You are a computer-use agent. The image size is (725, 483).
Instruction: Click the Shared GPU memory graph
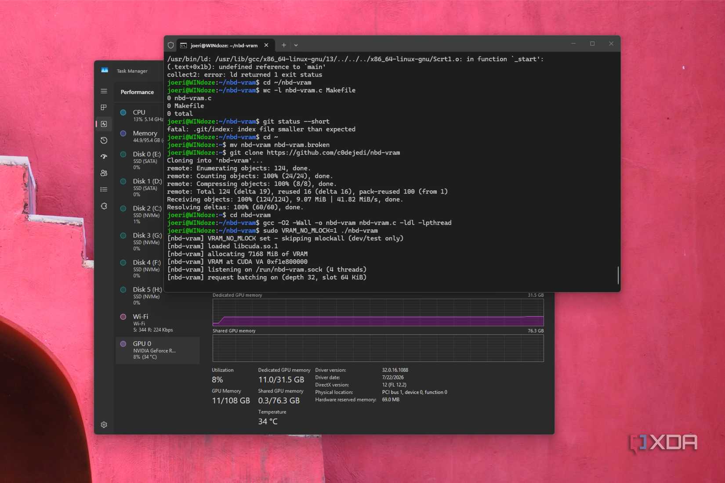(x=378, y=348)
